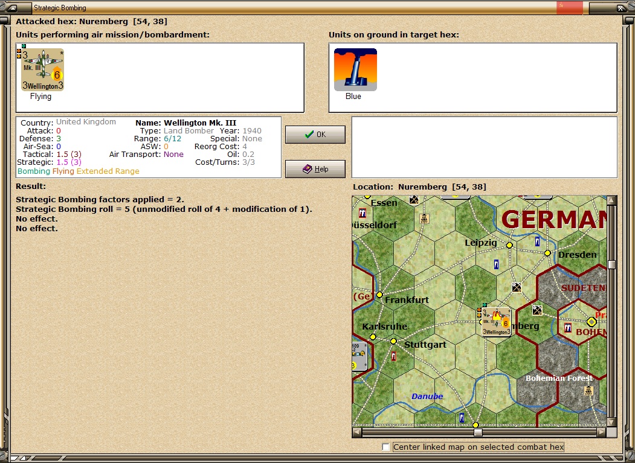Confirm with the OK button
Viewport: 635px width, 463px height.
point(315,135)
